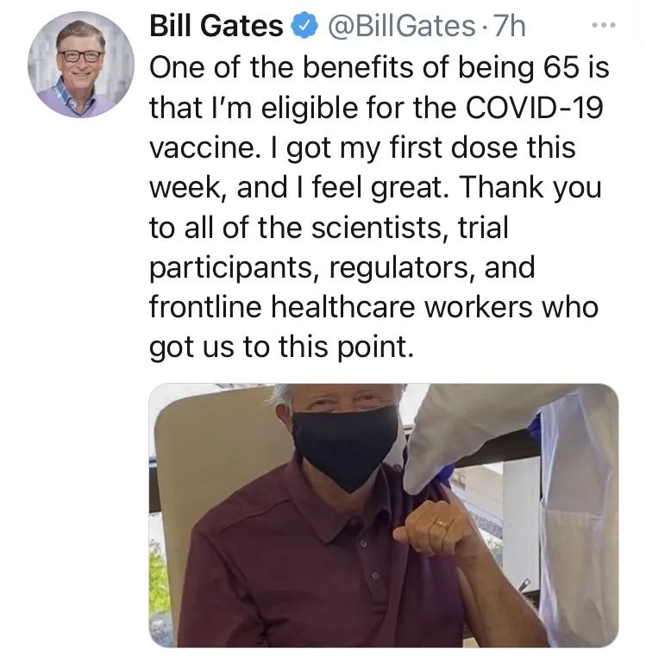
Task: Open the attached vaccination photo
Action: pos(384,516)
